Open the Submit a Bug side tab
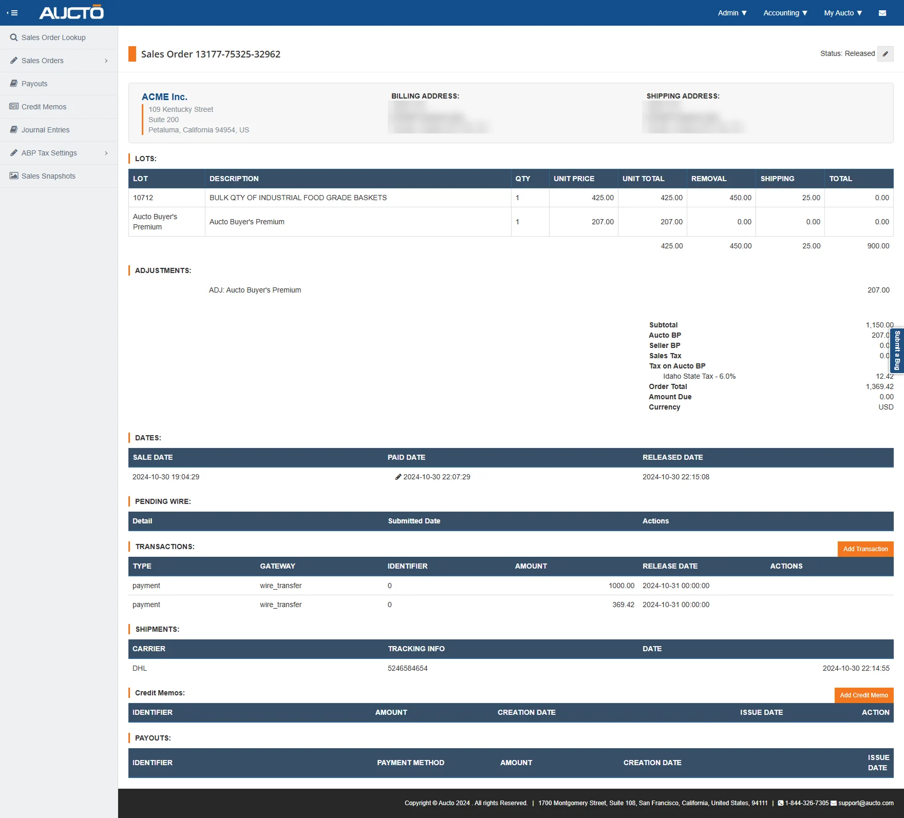904x818 pixels. (x=897, y=350)
